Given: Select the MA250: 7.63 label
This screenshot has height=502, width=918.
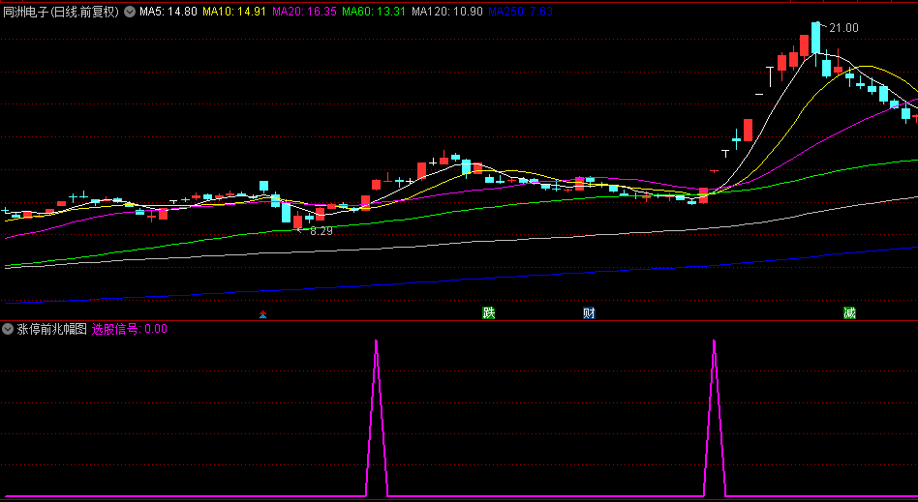Looking at the screenshot, I should tap(520, 12).
